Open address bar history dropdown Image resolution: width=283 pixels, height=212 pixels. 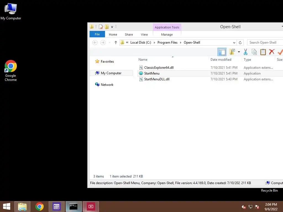tap(234, 43)
